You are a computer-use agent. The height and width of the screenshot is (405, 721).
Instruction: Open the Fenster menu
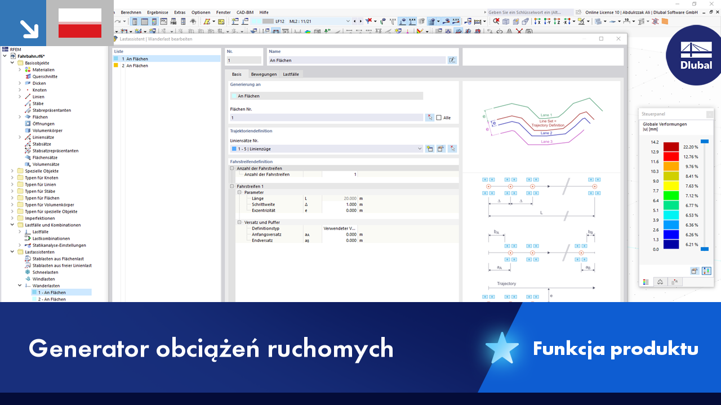click(x=223, y=12)
